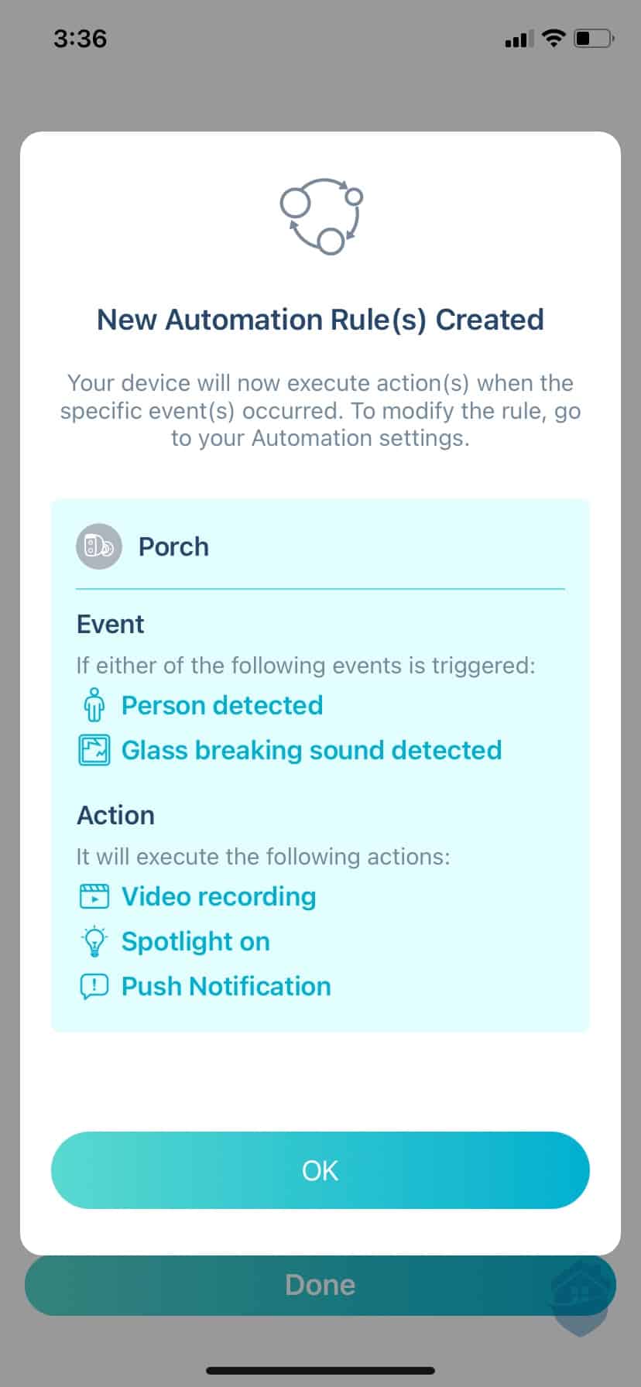Click the Porch device name
Image resolution: width=641 pixels, height=1387 pixels.
coord(173,546)
